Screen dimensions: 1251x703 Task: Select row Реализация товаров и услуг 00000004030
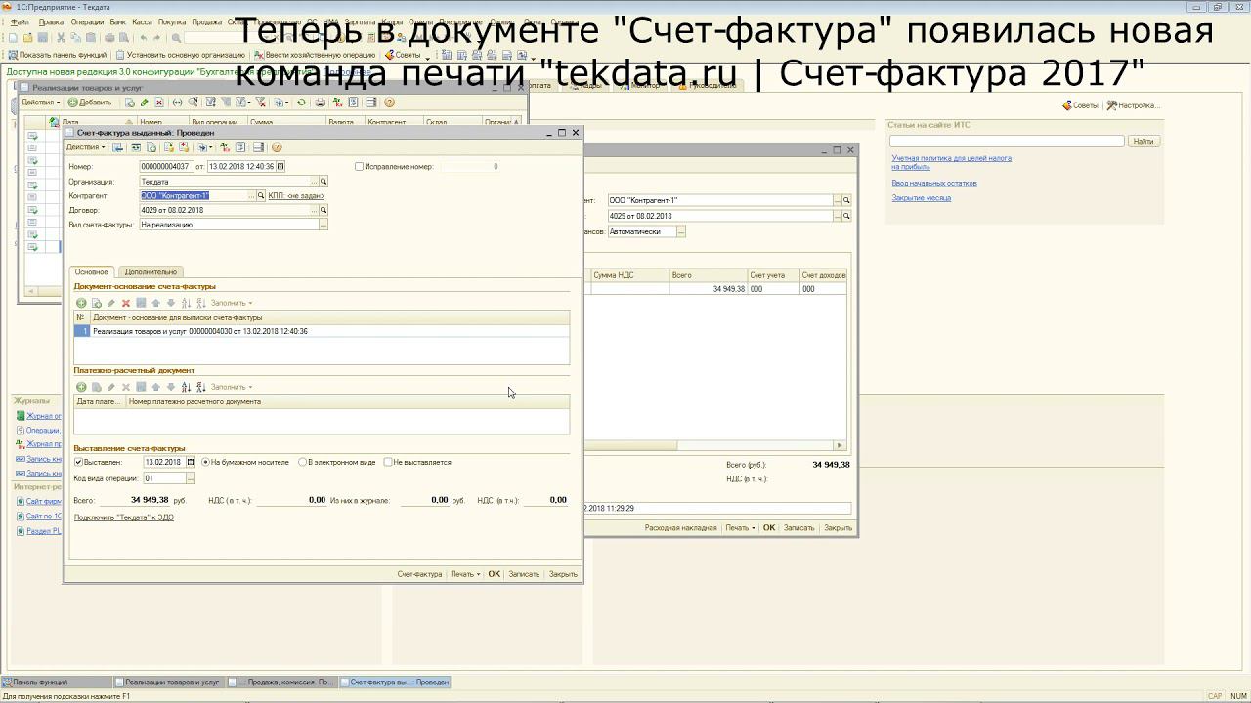[322, 331]
